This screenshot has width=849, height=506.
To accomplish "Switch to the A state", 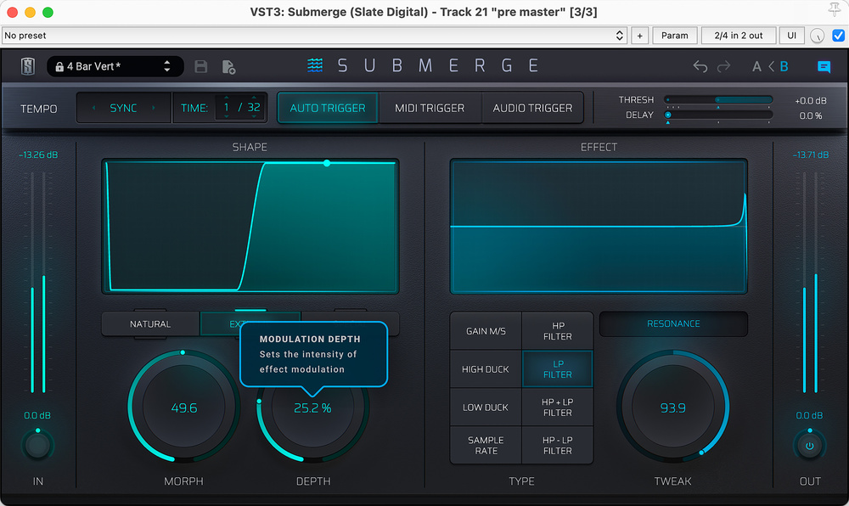I will point(757,66).
